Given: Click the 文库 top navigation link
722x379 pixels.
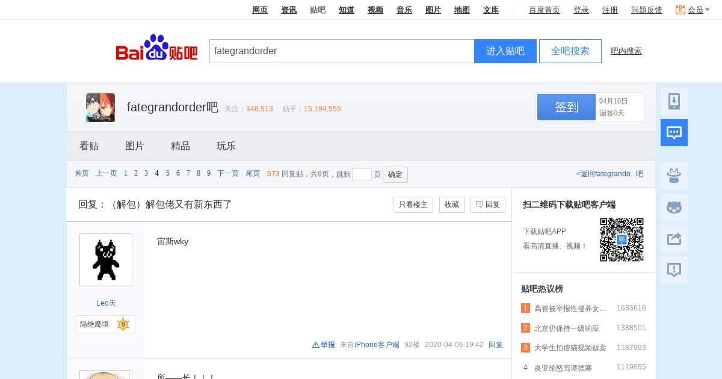Looking at the screenshot, I should tap(491, 10).
